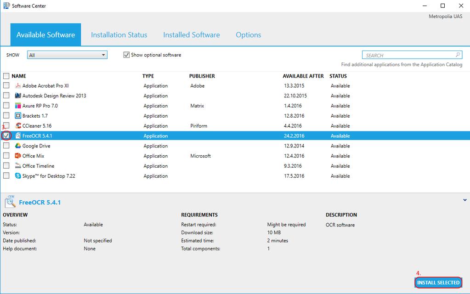Click the SEARCH input field
Image resolution: width=470 pixels, height=294 pixels.
point(412,55)
